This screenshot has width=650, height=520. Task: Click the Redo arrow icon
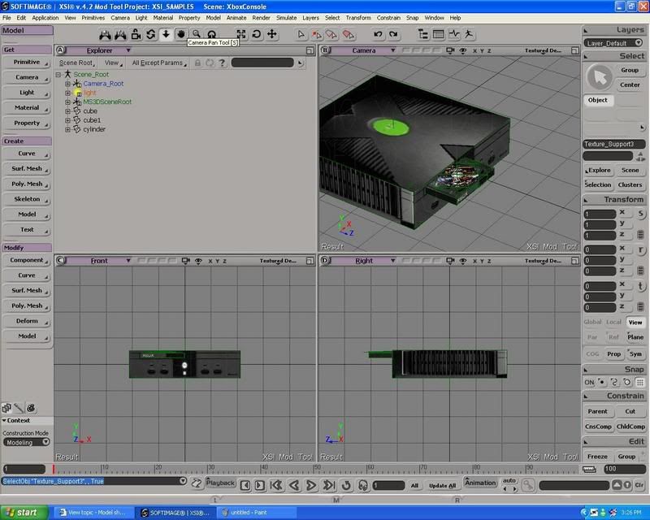pos(393,34)
